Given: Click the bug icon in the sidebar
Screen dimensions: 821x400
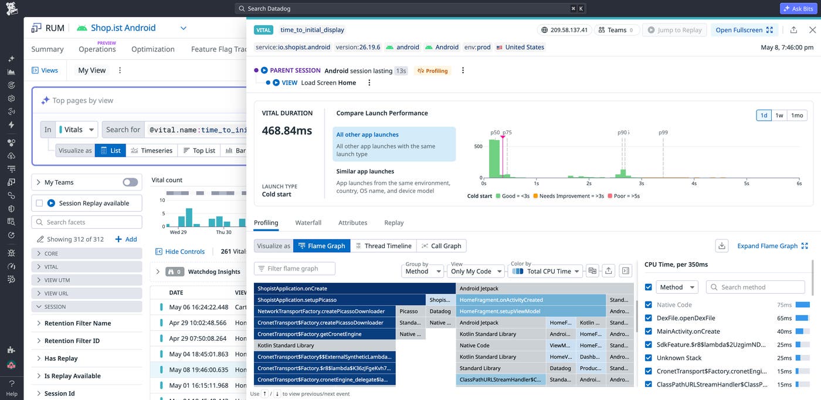Looking at the screenshot, I should [x=11, y=253].
